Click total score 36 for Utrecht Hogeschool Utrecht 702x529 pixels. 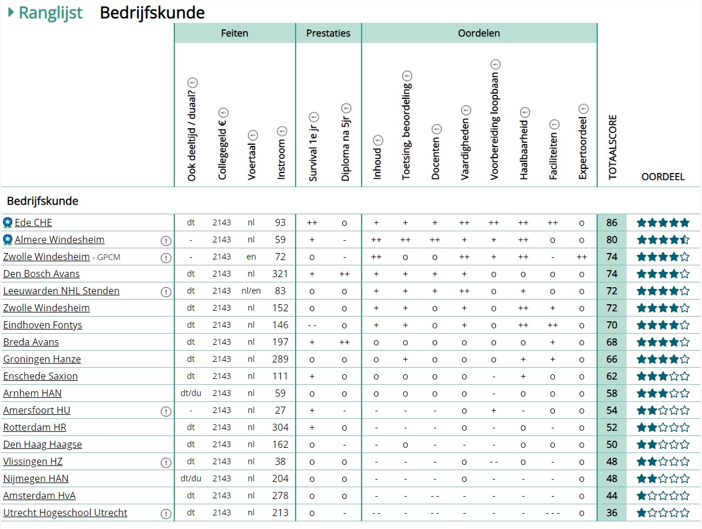click(x=612, y=513)
